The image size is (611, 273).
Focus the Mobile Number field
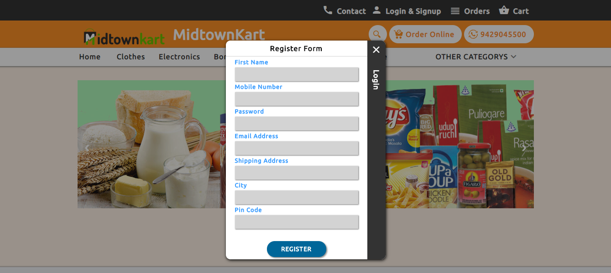(297, 99)
